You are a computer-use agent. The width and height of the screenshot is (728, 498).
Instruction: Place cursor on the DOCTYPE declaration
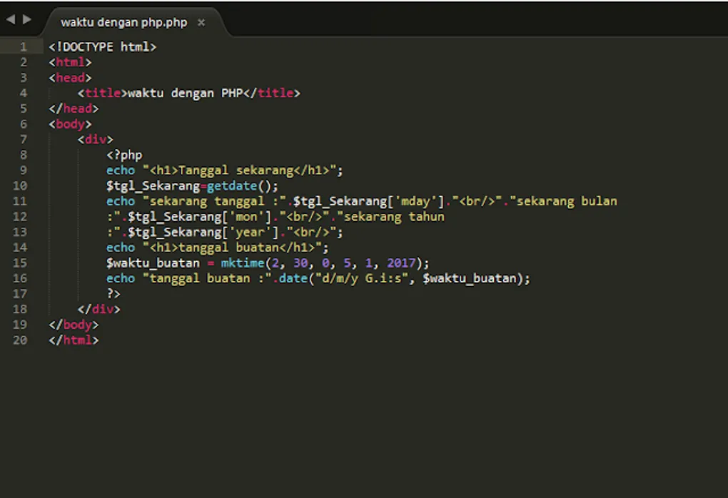pyautogui.click(x=103, y=46)
